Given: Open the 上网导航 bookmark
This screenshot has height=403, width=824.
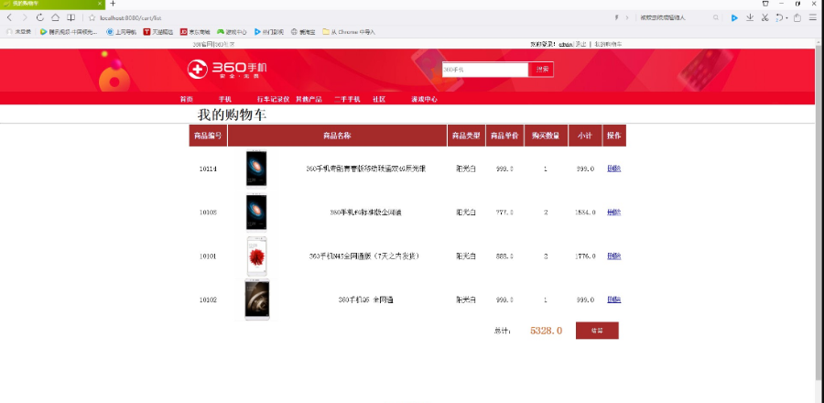Looking at the screenshot, I should click(122, 32).
